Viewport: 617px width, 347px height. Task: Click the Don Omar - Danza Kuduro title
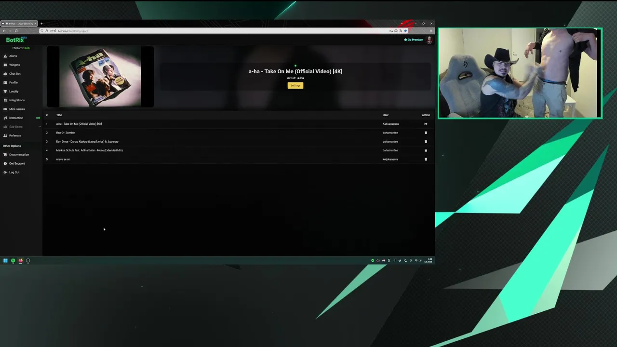click(x=87, y=142)
